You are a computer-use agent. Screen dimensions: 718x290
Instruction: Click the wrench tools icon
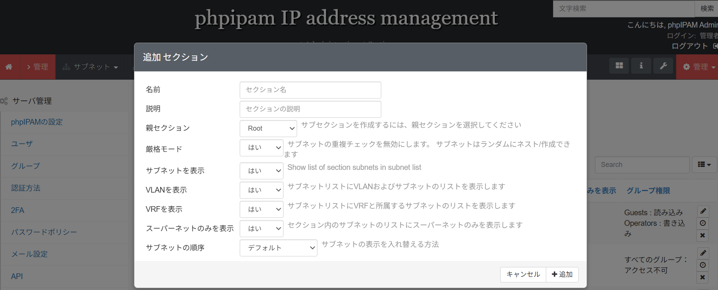coord(663,66)
